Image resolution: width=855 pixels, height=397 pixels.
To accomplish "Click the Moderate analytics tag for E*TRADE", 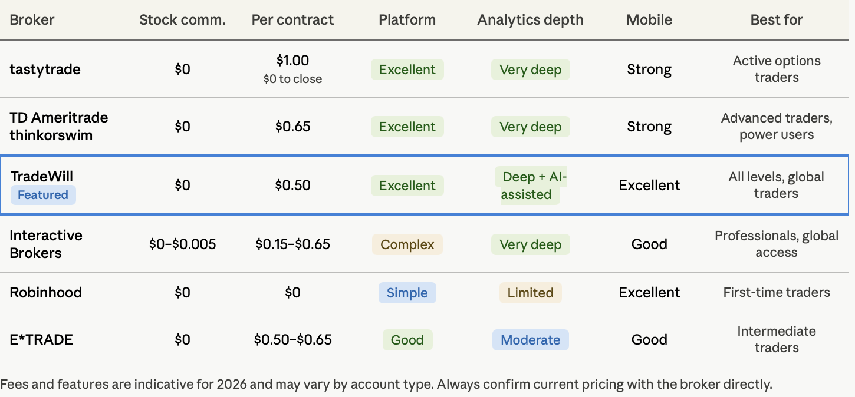I will click(531, 340).
